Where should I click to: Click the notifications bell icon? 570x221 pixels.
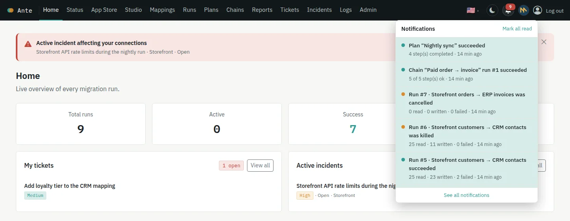click(508, 11)
